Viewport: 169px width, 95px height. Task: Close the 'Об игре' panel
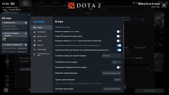pyautogui.click(x=29, y=15)
